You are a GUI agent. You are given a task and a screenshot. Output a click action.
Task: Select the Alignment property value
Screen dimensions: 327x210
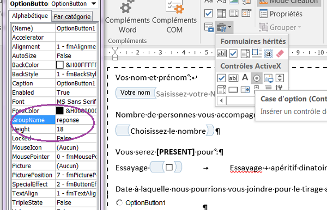point(76,47)
